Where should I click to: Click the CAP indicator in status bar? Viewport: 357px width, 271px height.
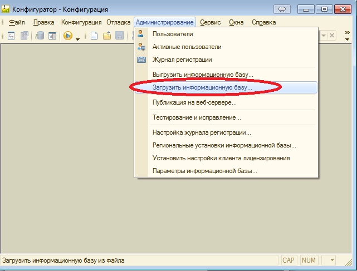click(288, 260)
